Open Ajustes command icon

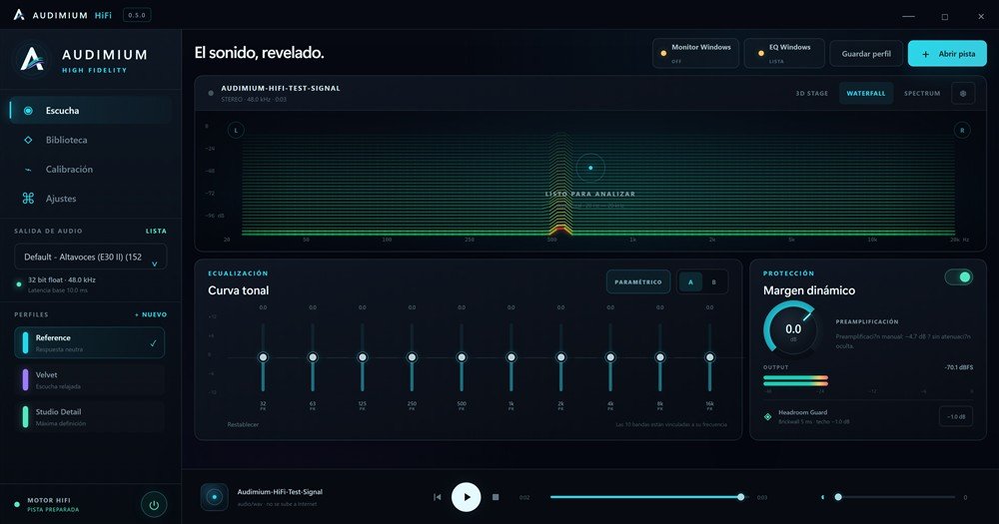point(28,199)
